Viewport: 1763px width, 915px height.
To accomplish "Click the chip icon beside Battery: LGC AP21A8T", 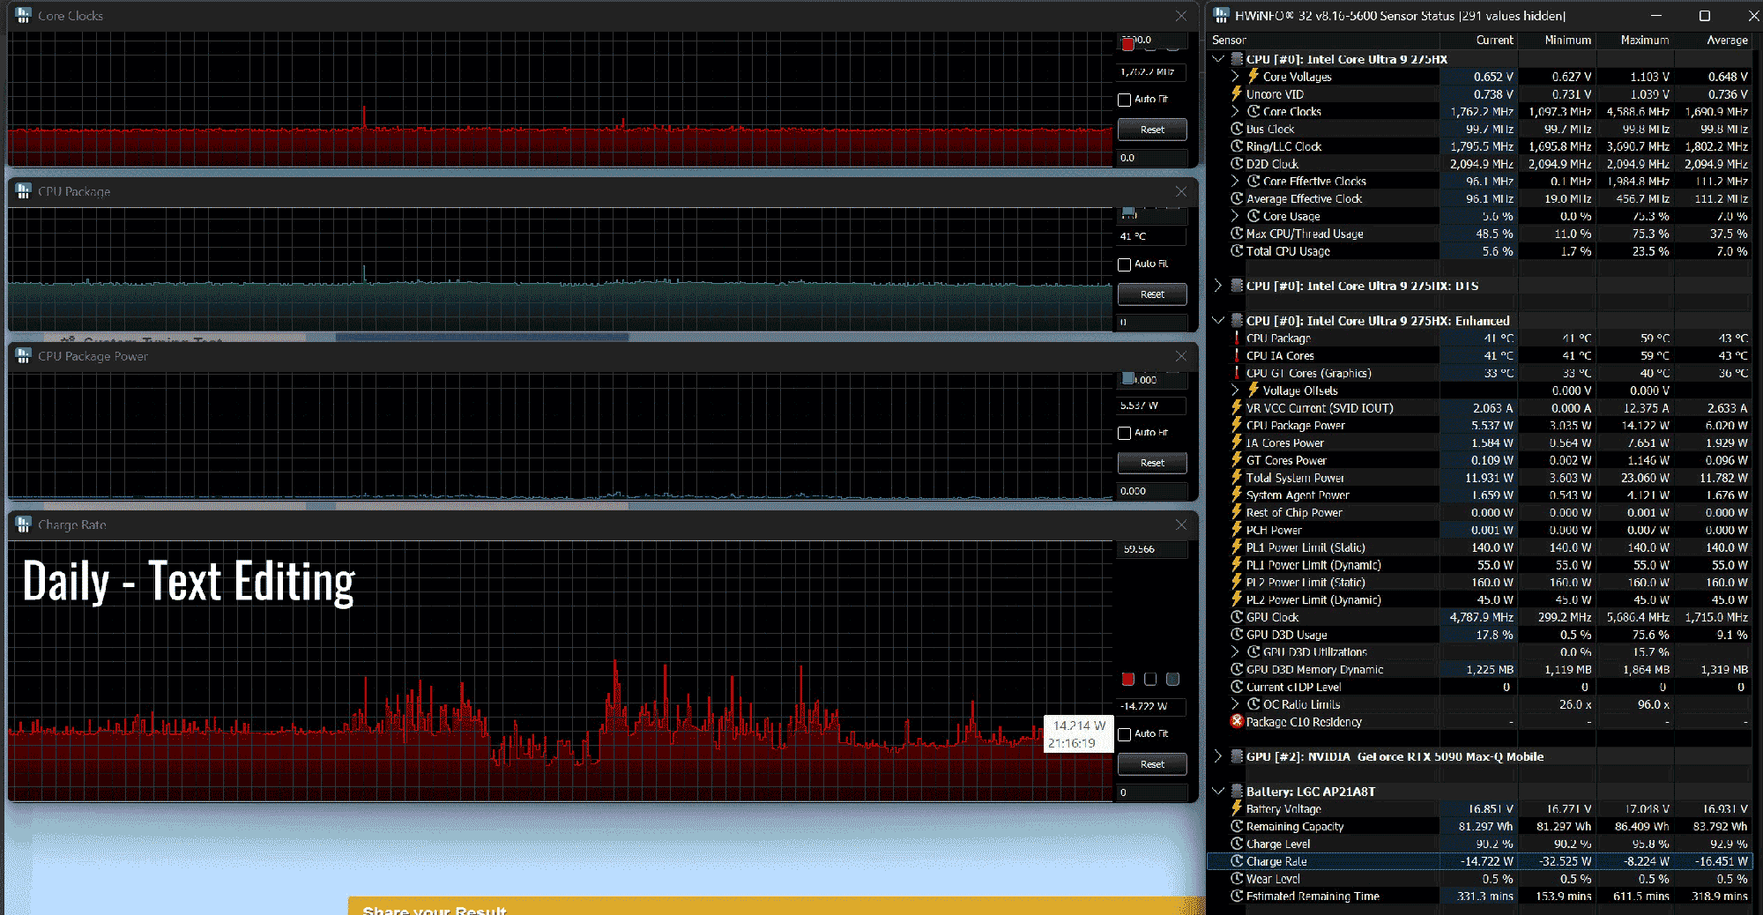I will coord(1237,792).
